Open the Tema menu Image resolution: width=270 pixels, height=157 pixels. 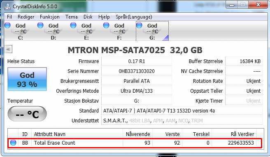tap(71, 17)
